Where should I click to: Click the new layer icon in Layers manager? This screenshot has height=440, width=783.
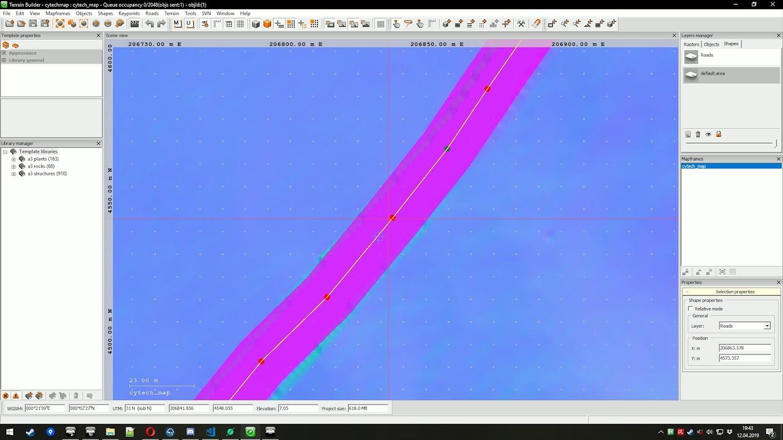(x=688, y=134)
